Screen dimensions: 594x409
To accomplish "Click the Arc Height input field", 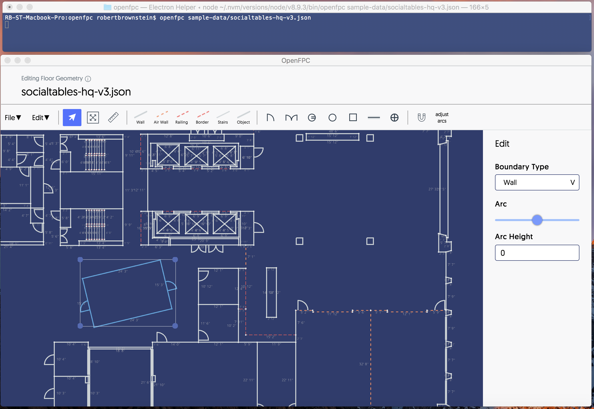I will click(x=537, y=253).
